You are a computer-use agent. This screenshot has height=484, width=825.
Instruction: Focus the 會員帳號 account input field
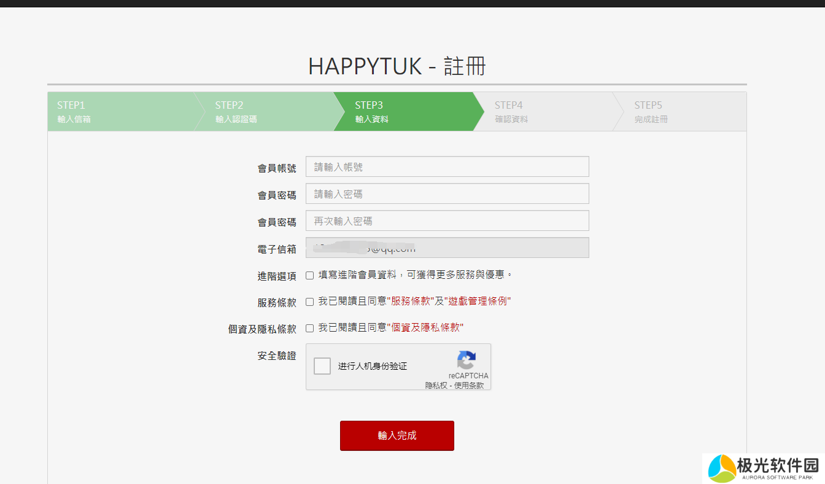(447, 166)
